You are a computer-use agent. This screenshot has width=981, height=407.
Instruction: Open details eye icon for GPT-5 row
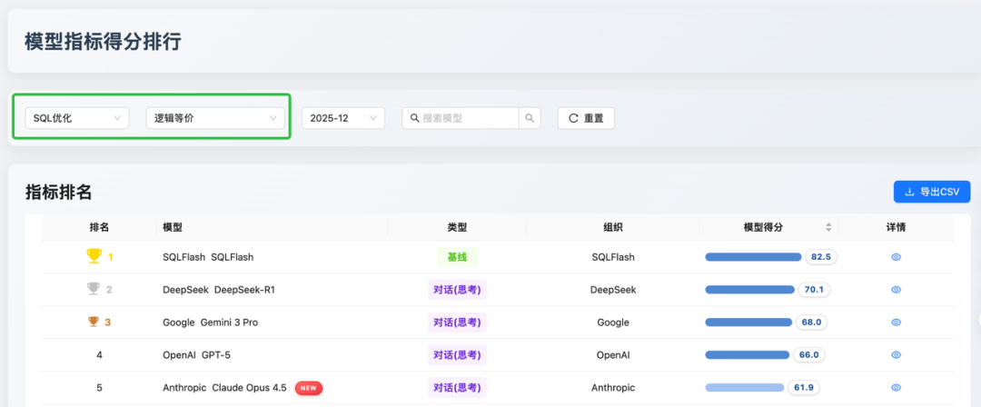pyautogui.click(x=896, y=355)
